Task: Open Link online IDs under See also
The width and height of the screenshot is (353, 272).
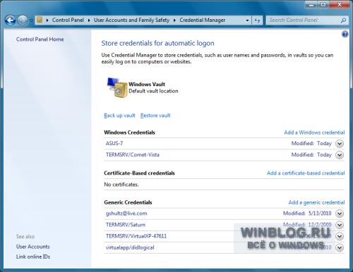Action: coord(33,256)
